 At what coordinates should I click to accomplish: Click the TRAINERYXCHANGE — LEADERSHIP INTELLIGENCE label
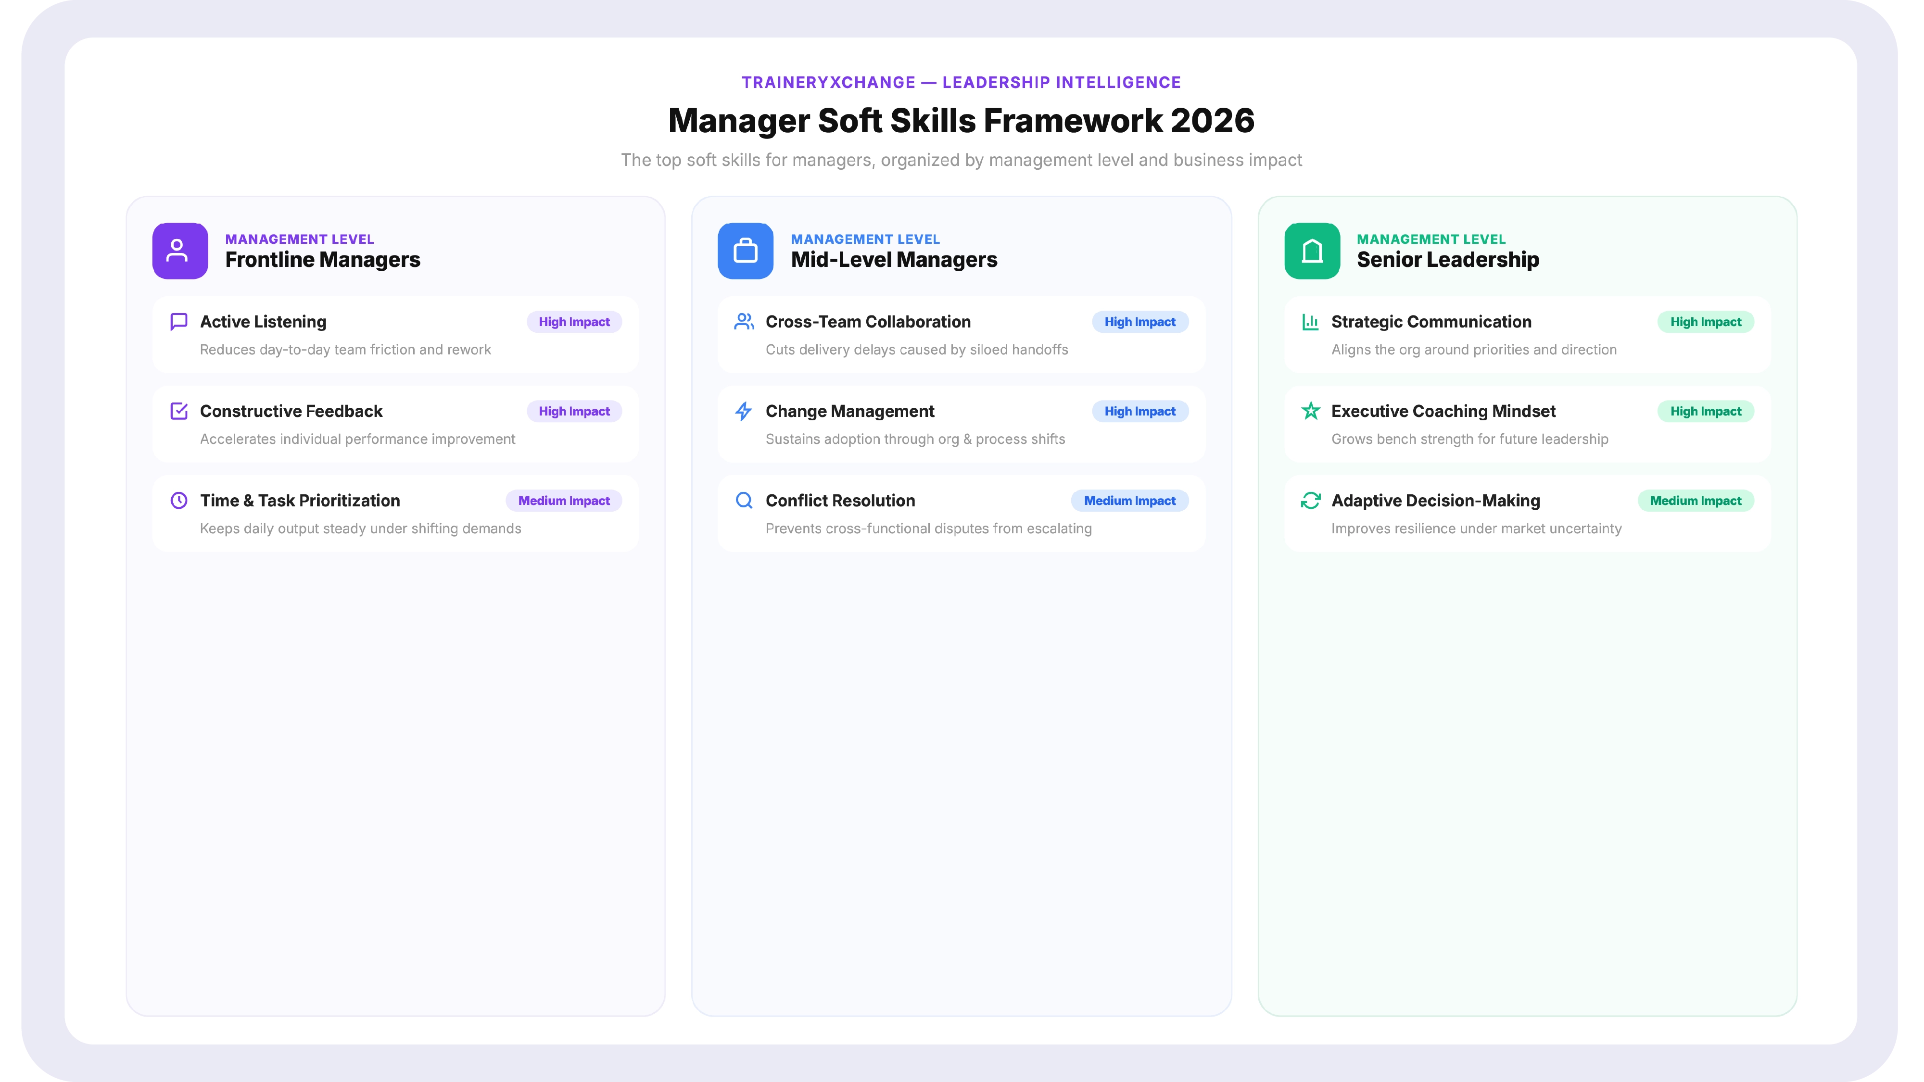tap(961, 82)
